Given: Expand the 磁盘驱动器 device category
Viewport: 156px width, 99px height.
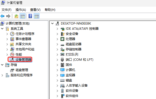Looking at the screenshot, I should [x=57, y=44].
